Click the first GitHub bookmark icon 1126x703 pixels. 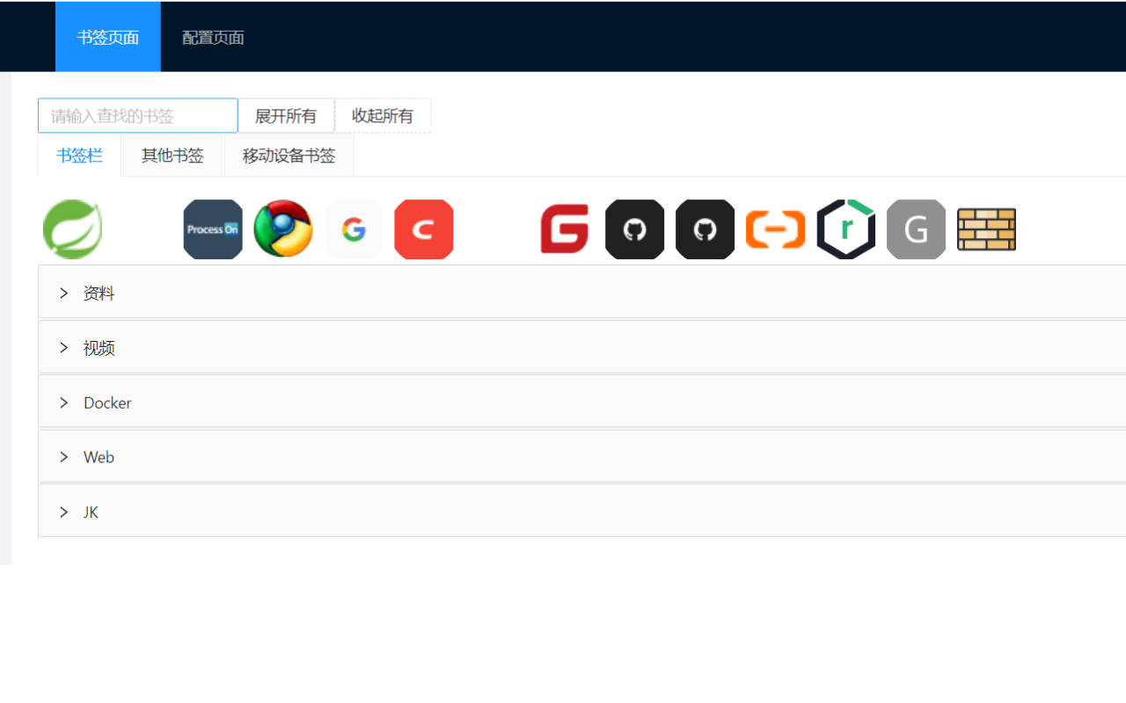tap(634, 228)
